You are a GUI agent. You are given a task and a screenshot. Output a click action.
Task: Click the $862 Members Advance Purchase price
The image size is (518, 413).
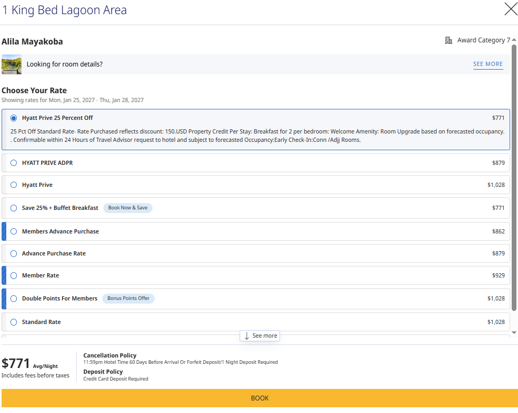pos(498,231)
